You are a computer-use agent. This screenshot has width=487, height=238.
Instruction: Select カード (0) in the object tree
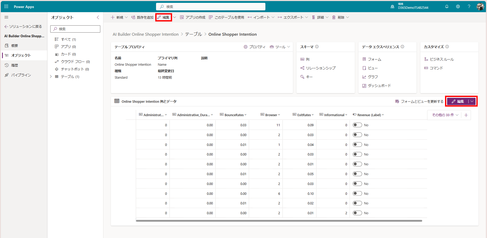click(x=65, y=54)
